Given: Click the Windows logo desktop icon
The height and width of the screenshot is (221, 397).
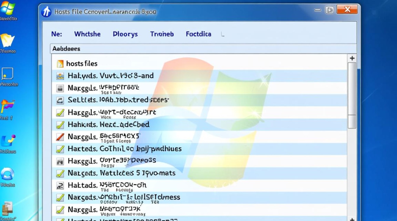Looking at the screenshot, I should click(8, 9).
